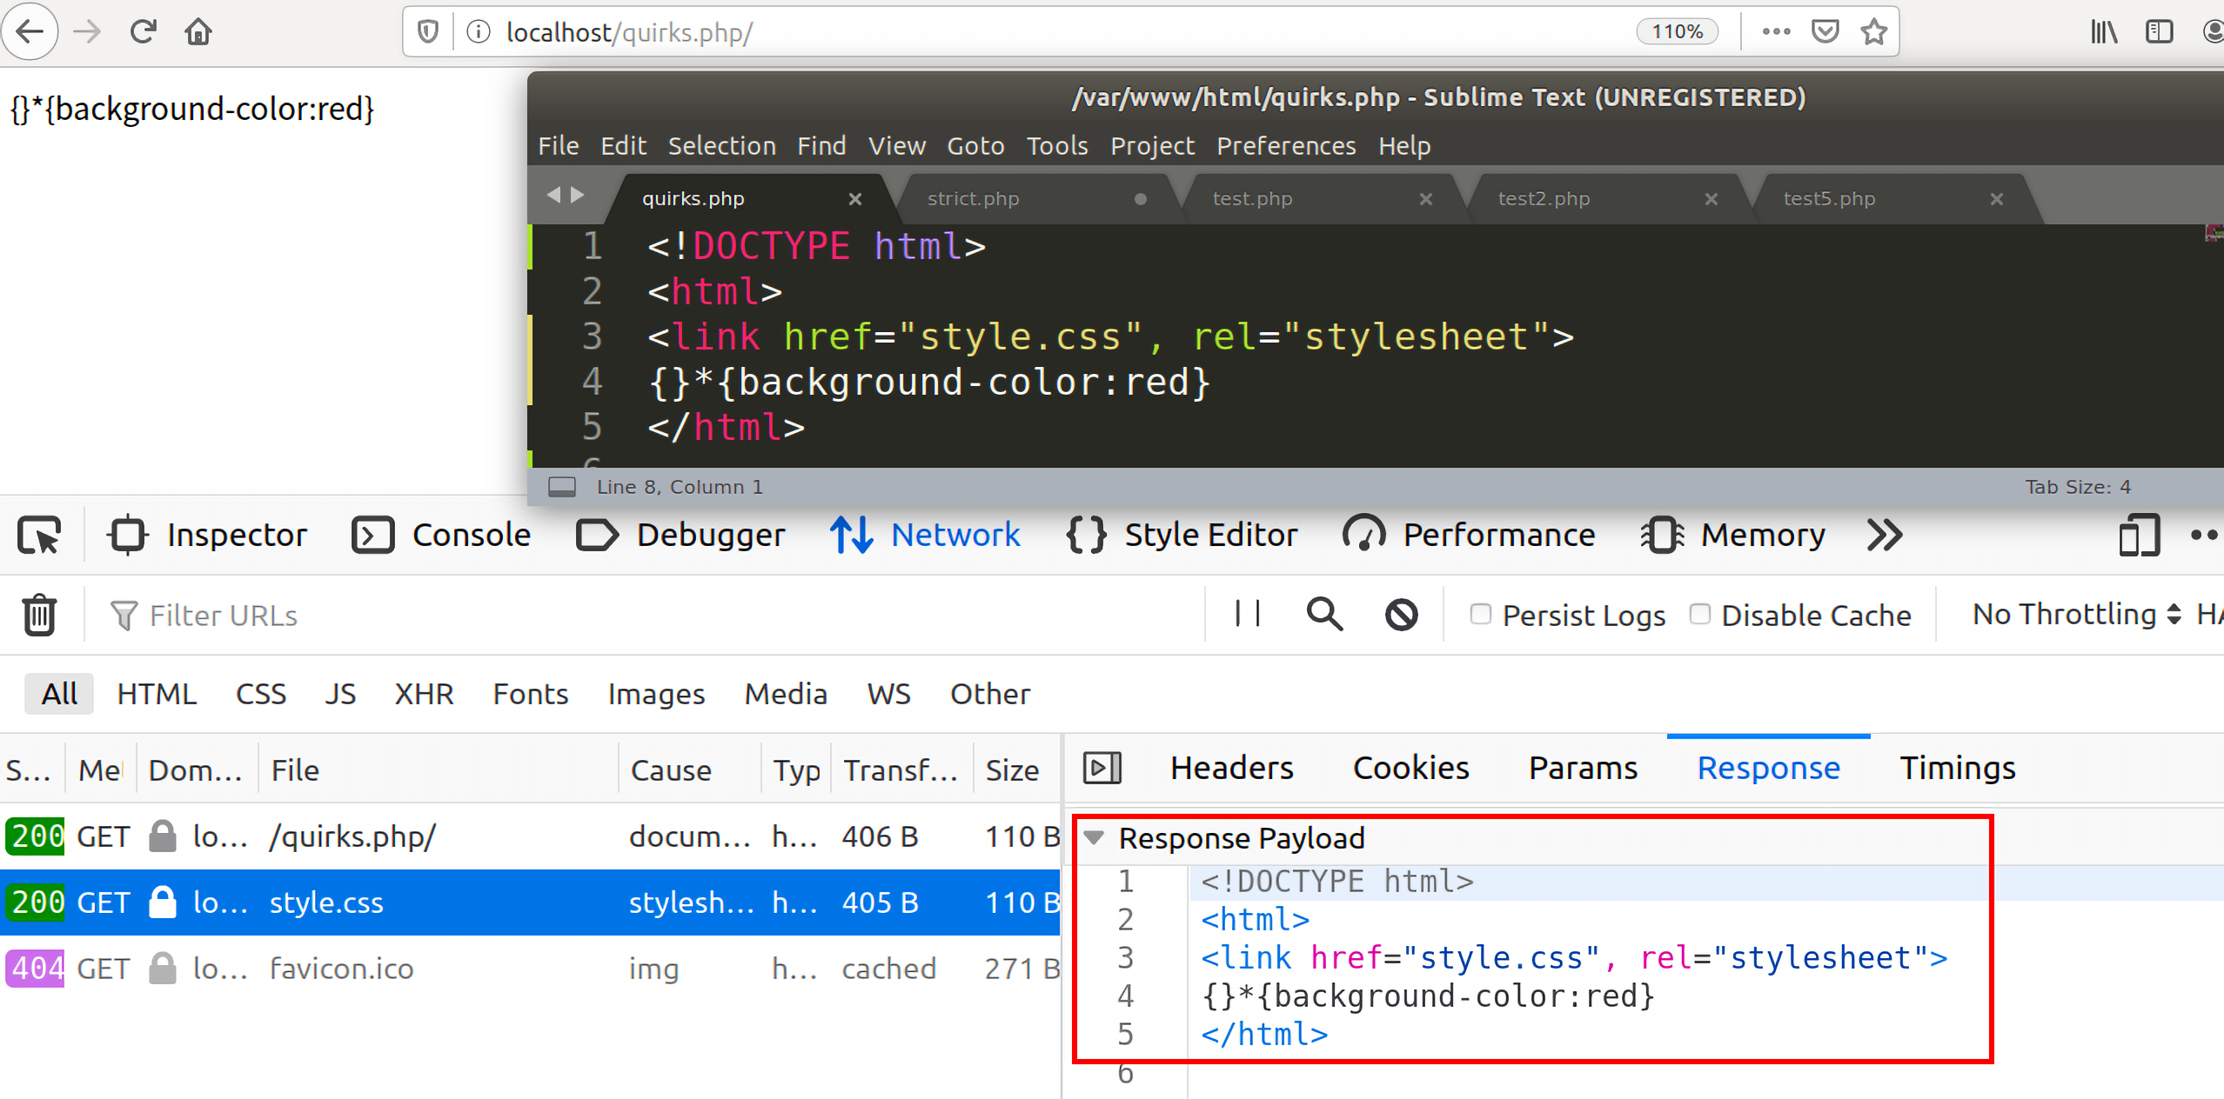Screen dimensions: 2224x1099
Task: Open network search magnifier icon
Action: pyautogui.click(x=1324, y=615)
